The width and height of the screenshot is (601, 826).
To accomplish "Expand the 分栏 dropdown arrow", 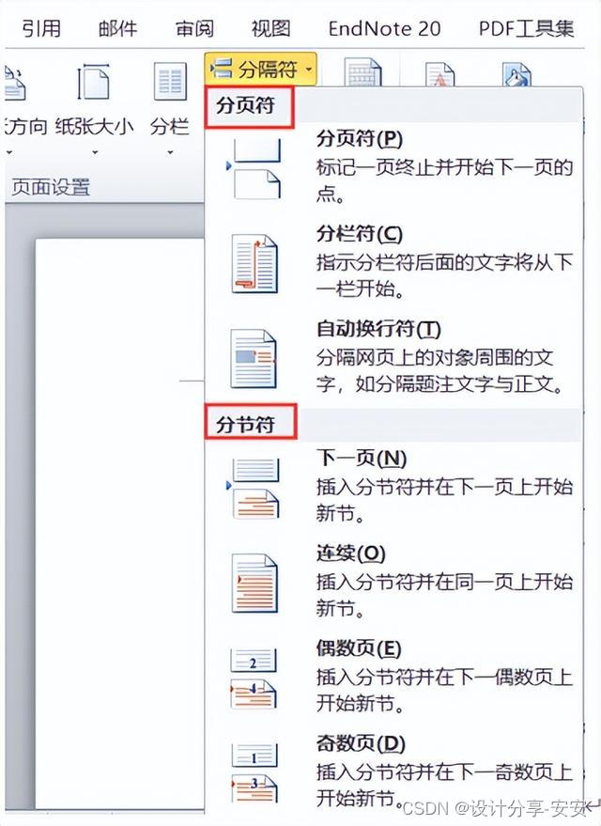I will 170,153.
